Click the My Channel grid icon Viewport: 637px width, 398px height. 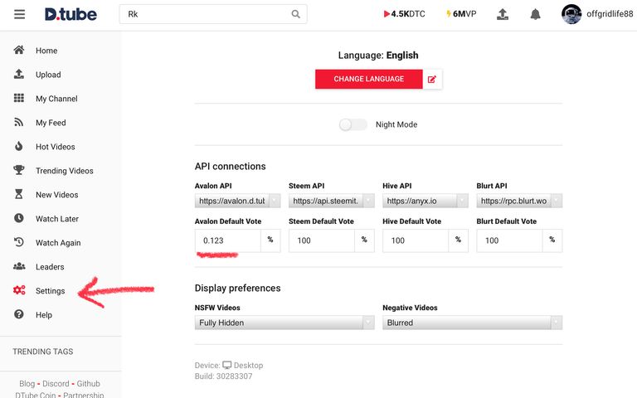(x=19, y=98)
